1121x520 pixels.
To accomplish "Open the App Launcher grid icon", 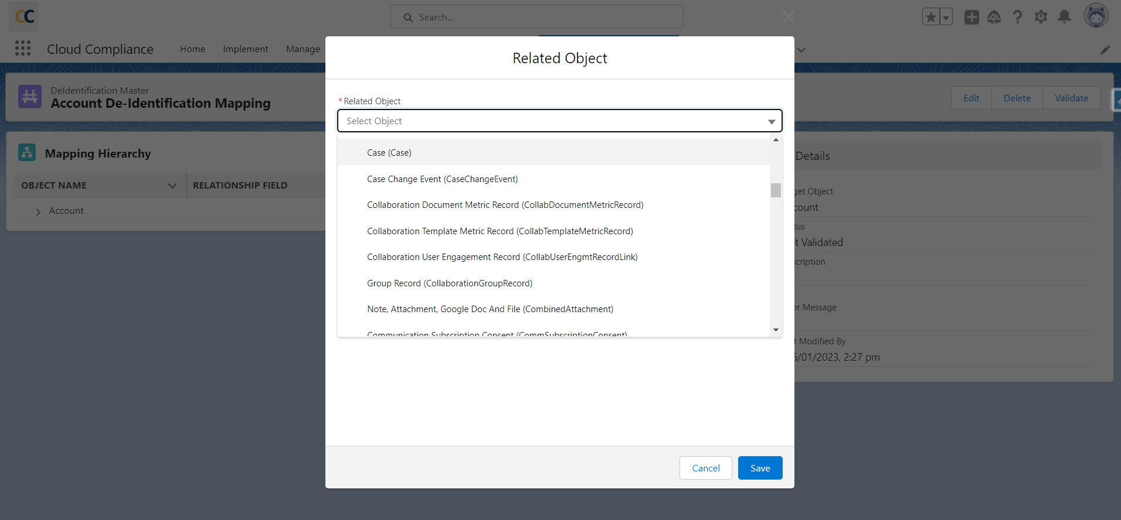I will 23,48.
